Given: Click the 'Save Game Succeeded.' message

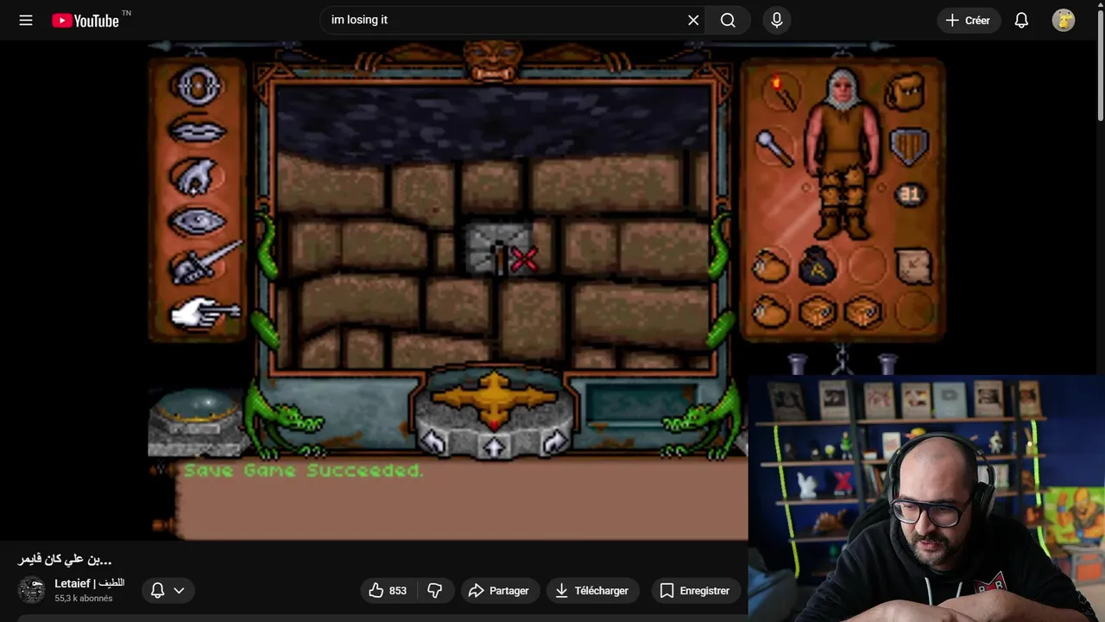Looking at the screenshot, I should tap(304, 471).
